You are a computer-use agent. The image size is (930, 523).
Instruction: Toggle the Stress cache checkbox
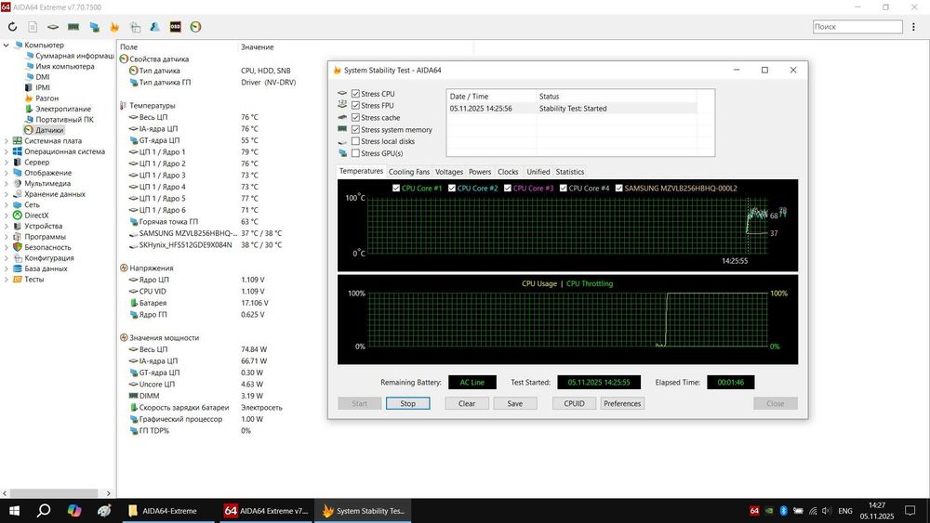click(356, 117)
